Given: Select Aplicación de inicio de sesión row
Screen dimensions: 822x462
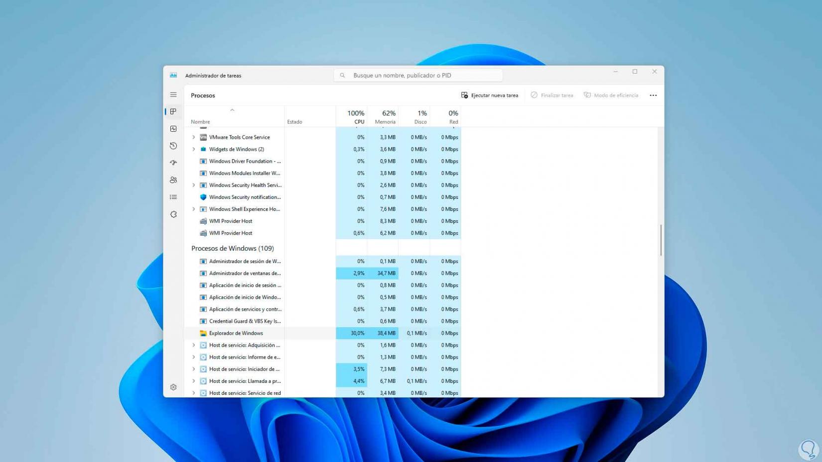Looking at the screenshot, I should (x=322, y=285).
